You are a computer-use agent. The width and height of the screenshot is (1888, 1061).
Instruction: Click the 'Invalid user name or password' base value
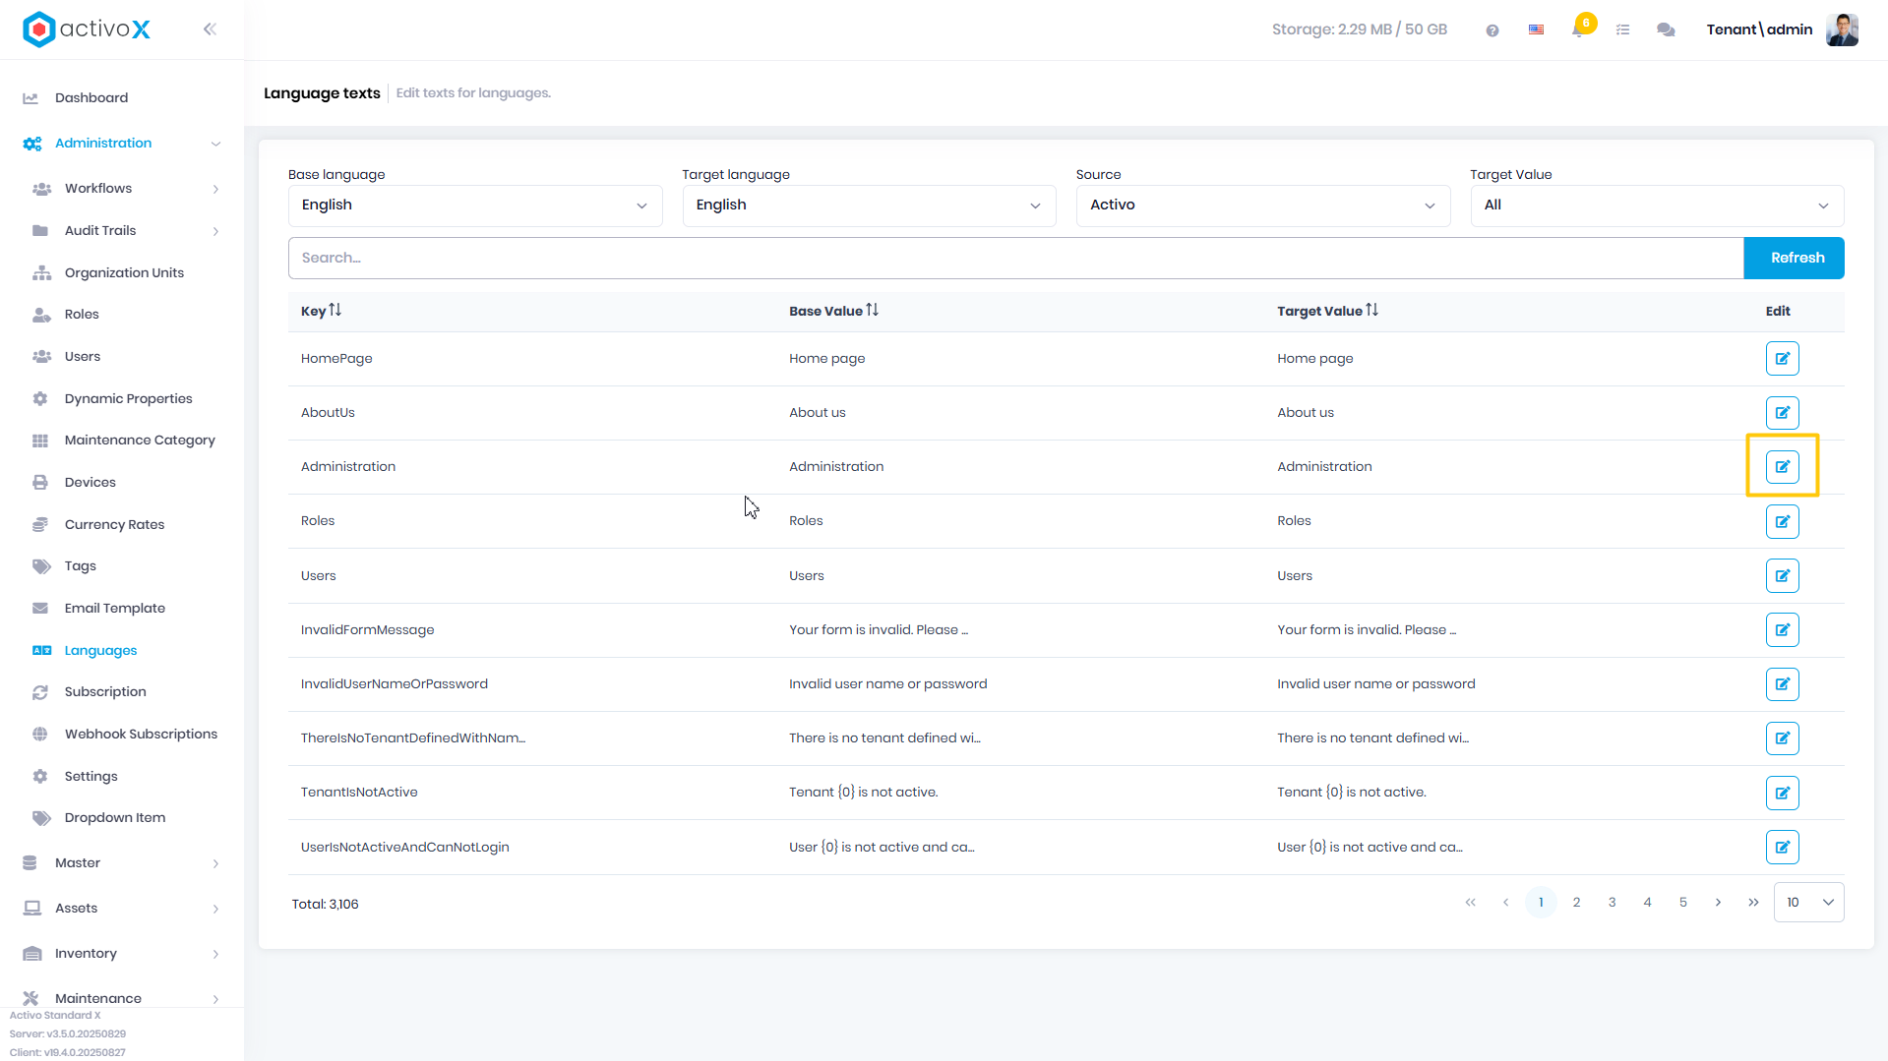887,684
